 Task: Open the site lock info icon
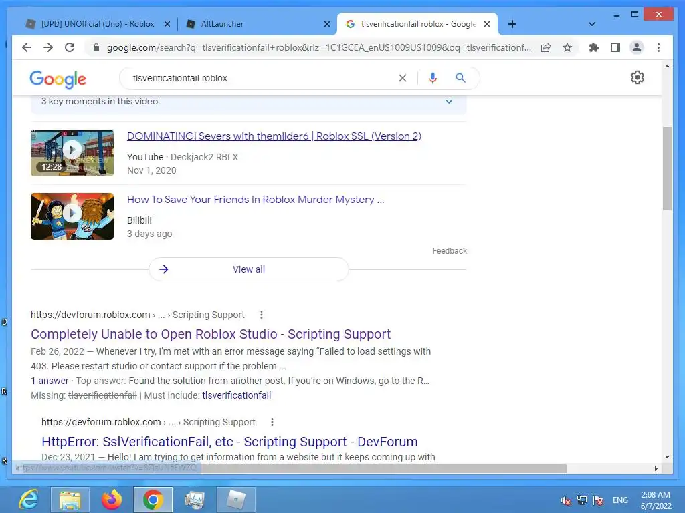pos(96,47)
